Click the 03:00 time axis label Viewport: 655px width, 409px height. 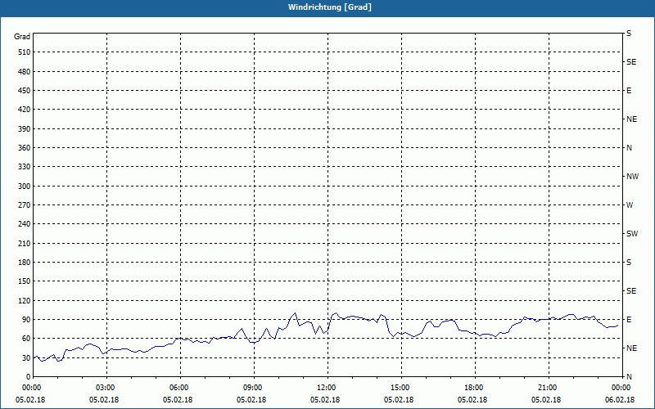(x=107, y=388)
